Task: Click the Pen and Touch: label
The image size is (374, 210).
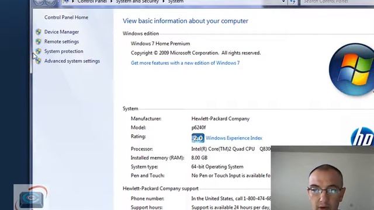Action: [x=148, y=176]
